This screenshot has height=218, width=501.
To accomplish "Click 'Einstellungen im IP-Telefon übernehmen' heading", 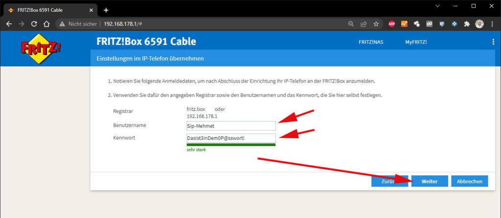I will point(150,59).
